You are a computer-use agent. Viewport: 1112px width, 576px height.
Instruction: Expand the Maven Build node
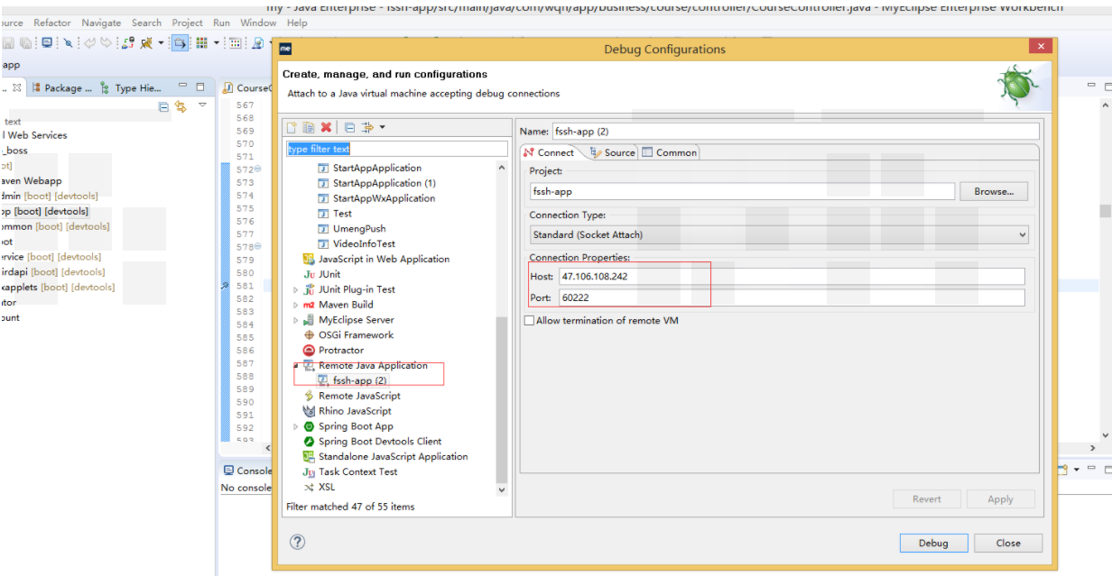[x=295, y=305]
